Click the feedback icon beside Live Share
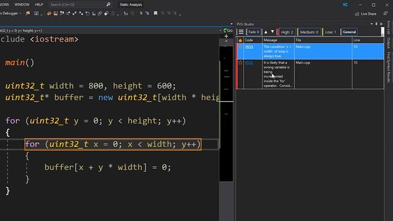 click(x=386, y=14)
